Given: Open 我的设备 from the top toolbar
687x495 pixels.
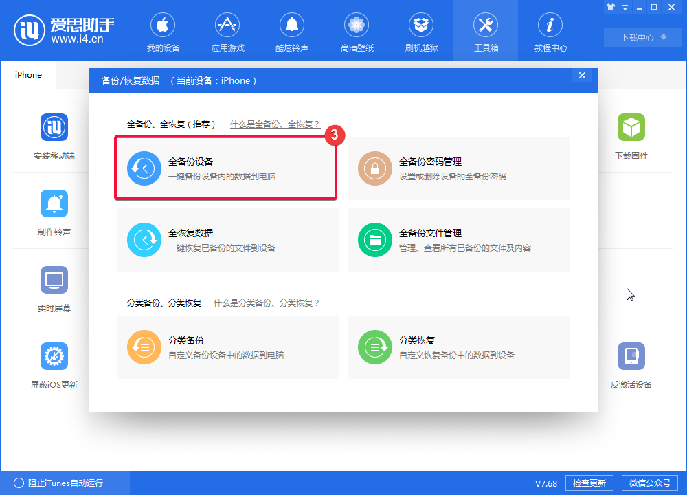Looking at the screenshot, I should (x=162, y=31).
